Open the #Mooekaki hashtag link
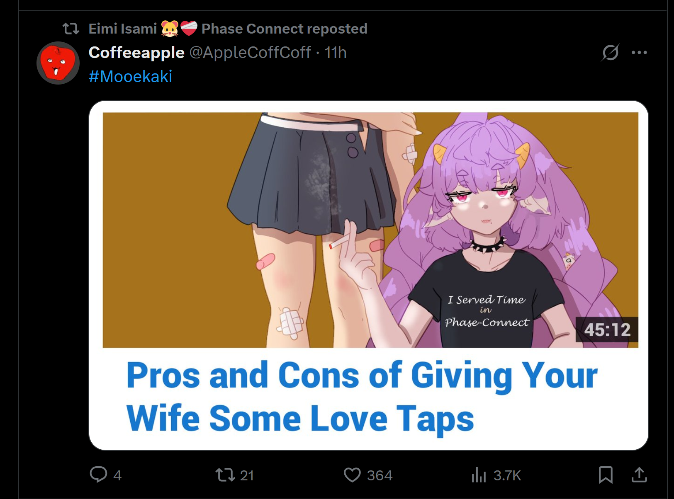The height and width of the screenshot is (499, 674). pos(130,76)
